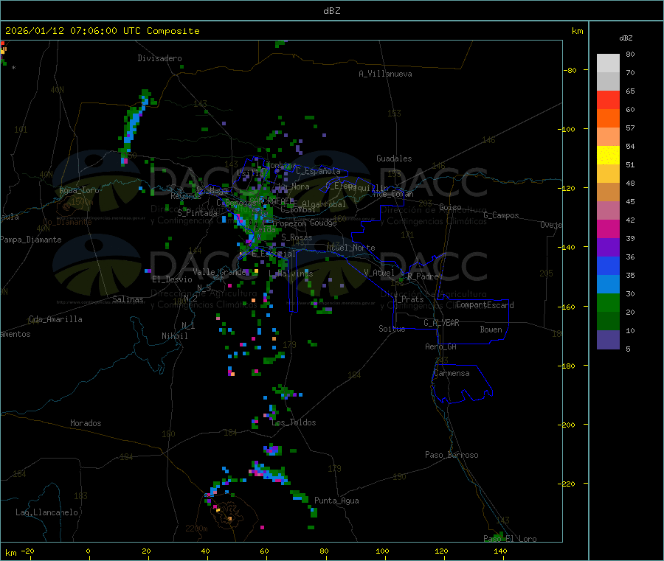The height and width of the screenshot is (561, 664).
Task: Click the Guico map label
Action: point(450,207)
